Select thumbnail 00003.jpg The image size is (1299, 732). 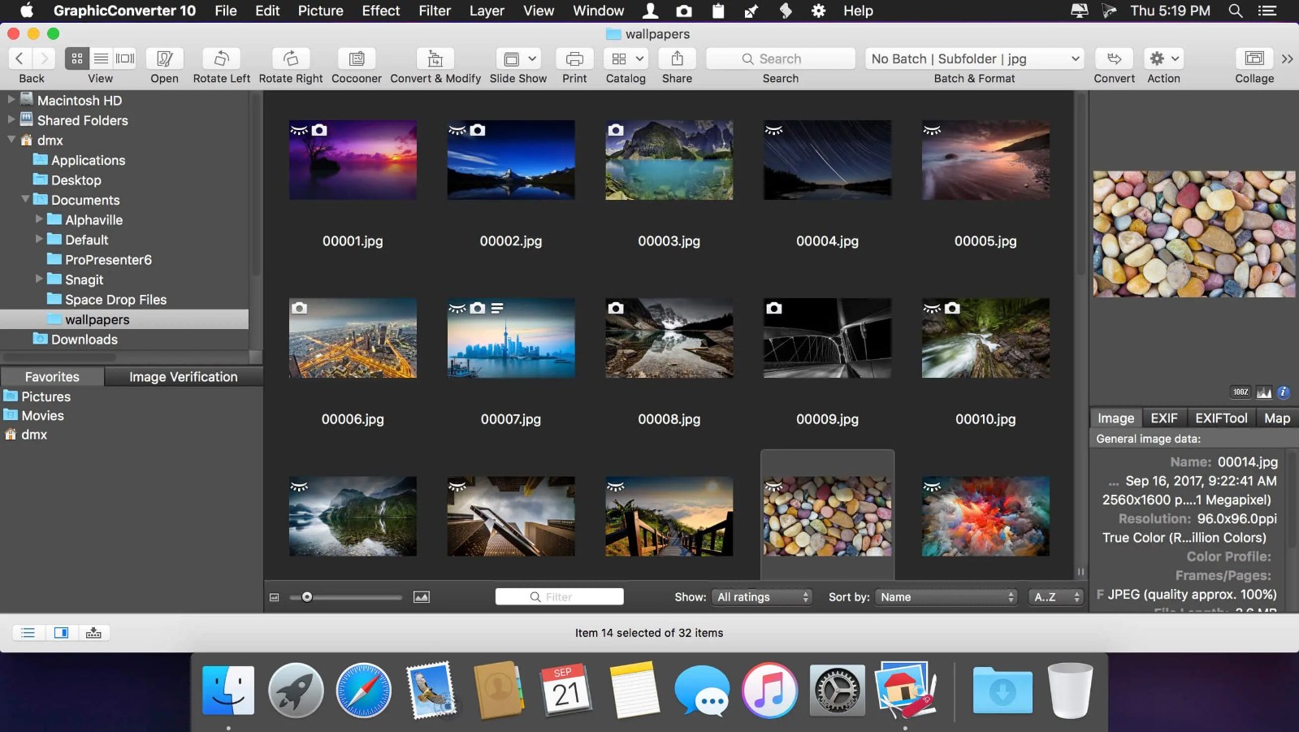(x=669, y=160)
